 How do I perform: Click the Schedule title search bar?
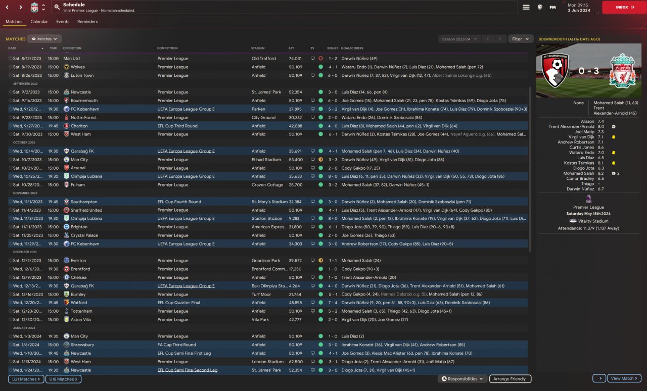point(286,8)
